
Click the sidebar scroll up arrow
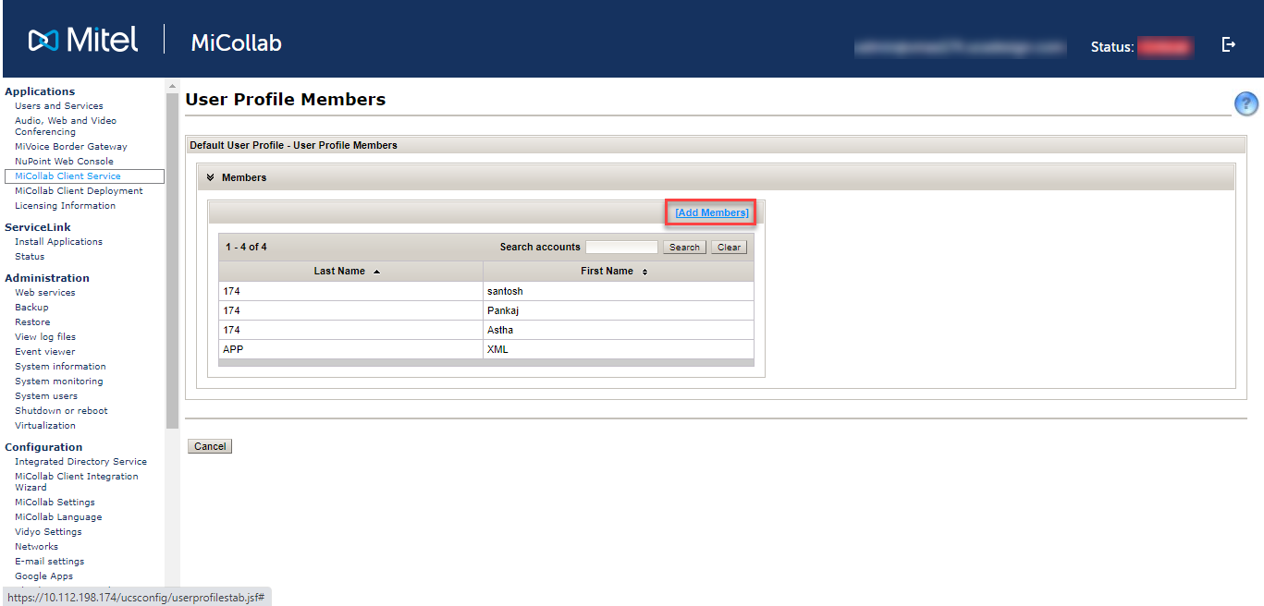[172, 86]
